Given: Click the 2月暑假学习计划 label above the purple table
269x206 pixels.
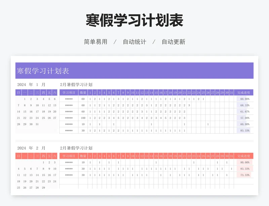Looking at the screenshot, I should pyautogui.click(x=76, y=85).
